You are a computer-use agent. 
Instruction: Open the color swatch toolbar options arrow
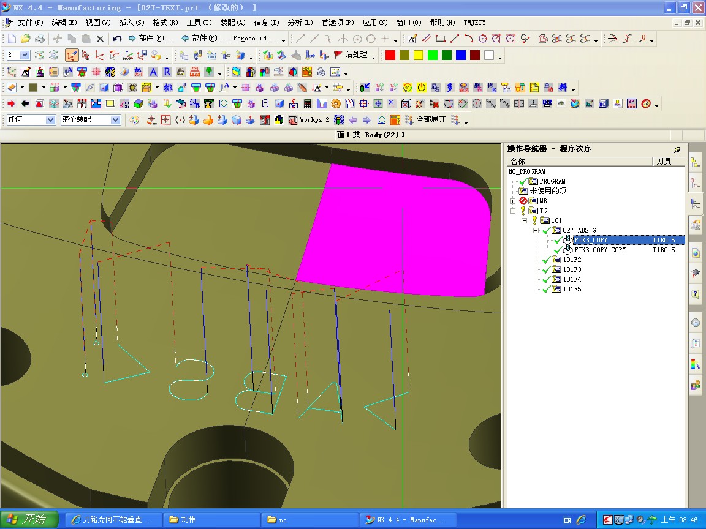point(500,58)
